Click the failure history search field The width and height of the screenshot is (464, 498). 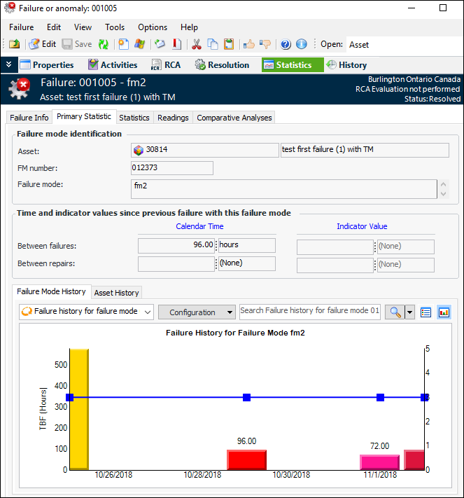(x=310, y=311)
